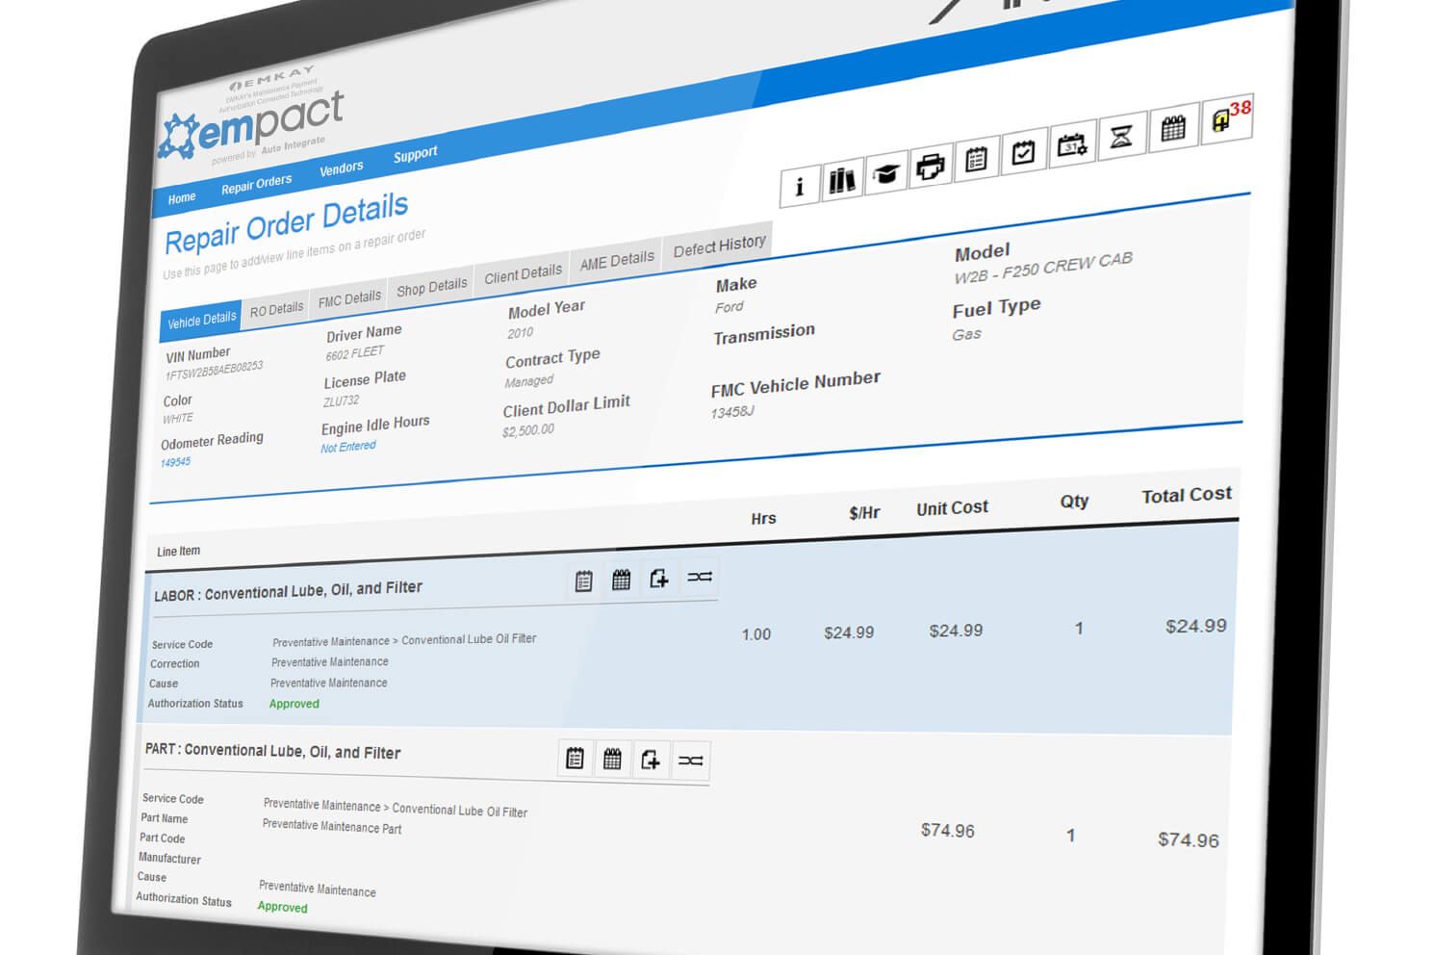Click the Repair Order Details page heading
Image resolution: width=1433 pixels, height=955 pixels.
tap(286, 223)
